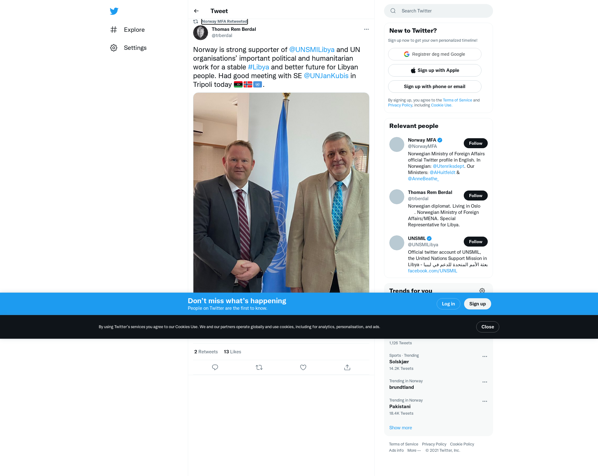598x476 pixels.
Task: Open the tweet's three-dot more menu
Action: (366, 29)
